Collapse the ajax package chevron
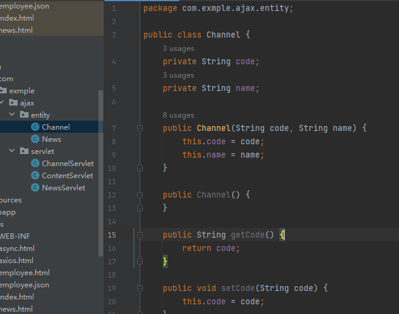 coord(2,103)
